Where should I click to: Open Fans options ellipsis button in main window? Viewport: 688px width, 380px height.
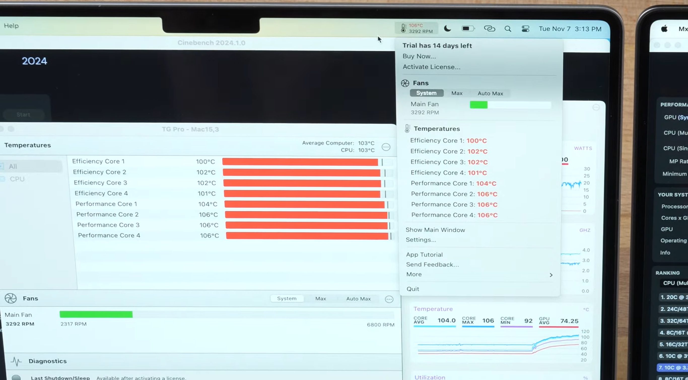coord(389,299)
